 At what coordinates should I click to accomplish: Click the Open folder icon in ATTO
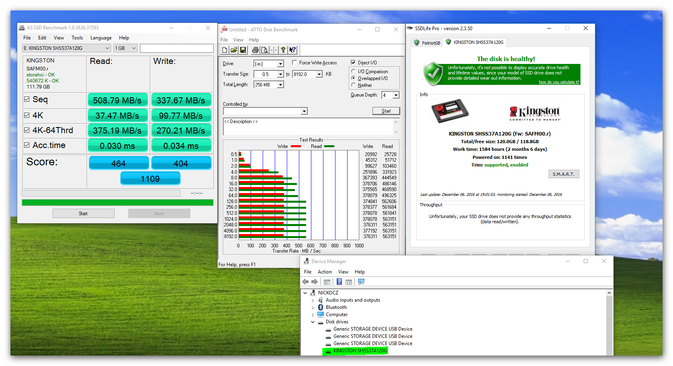pyautogui.click(x=234, y=50)
